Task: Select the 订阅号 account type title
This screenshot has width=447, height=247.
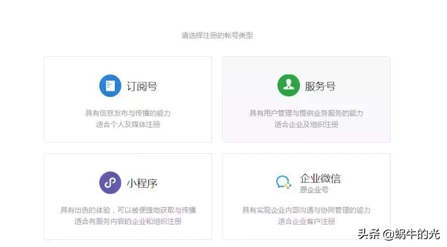Action: pyautogui.click(x=142, y=86)
